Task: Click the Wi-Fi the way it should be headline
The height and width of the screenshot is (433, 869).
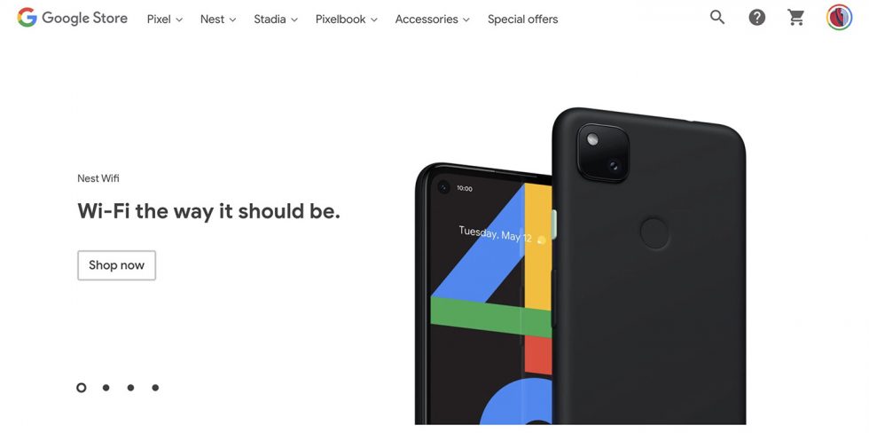Action: click(x=208, y=211)
